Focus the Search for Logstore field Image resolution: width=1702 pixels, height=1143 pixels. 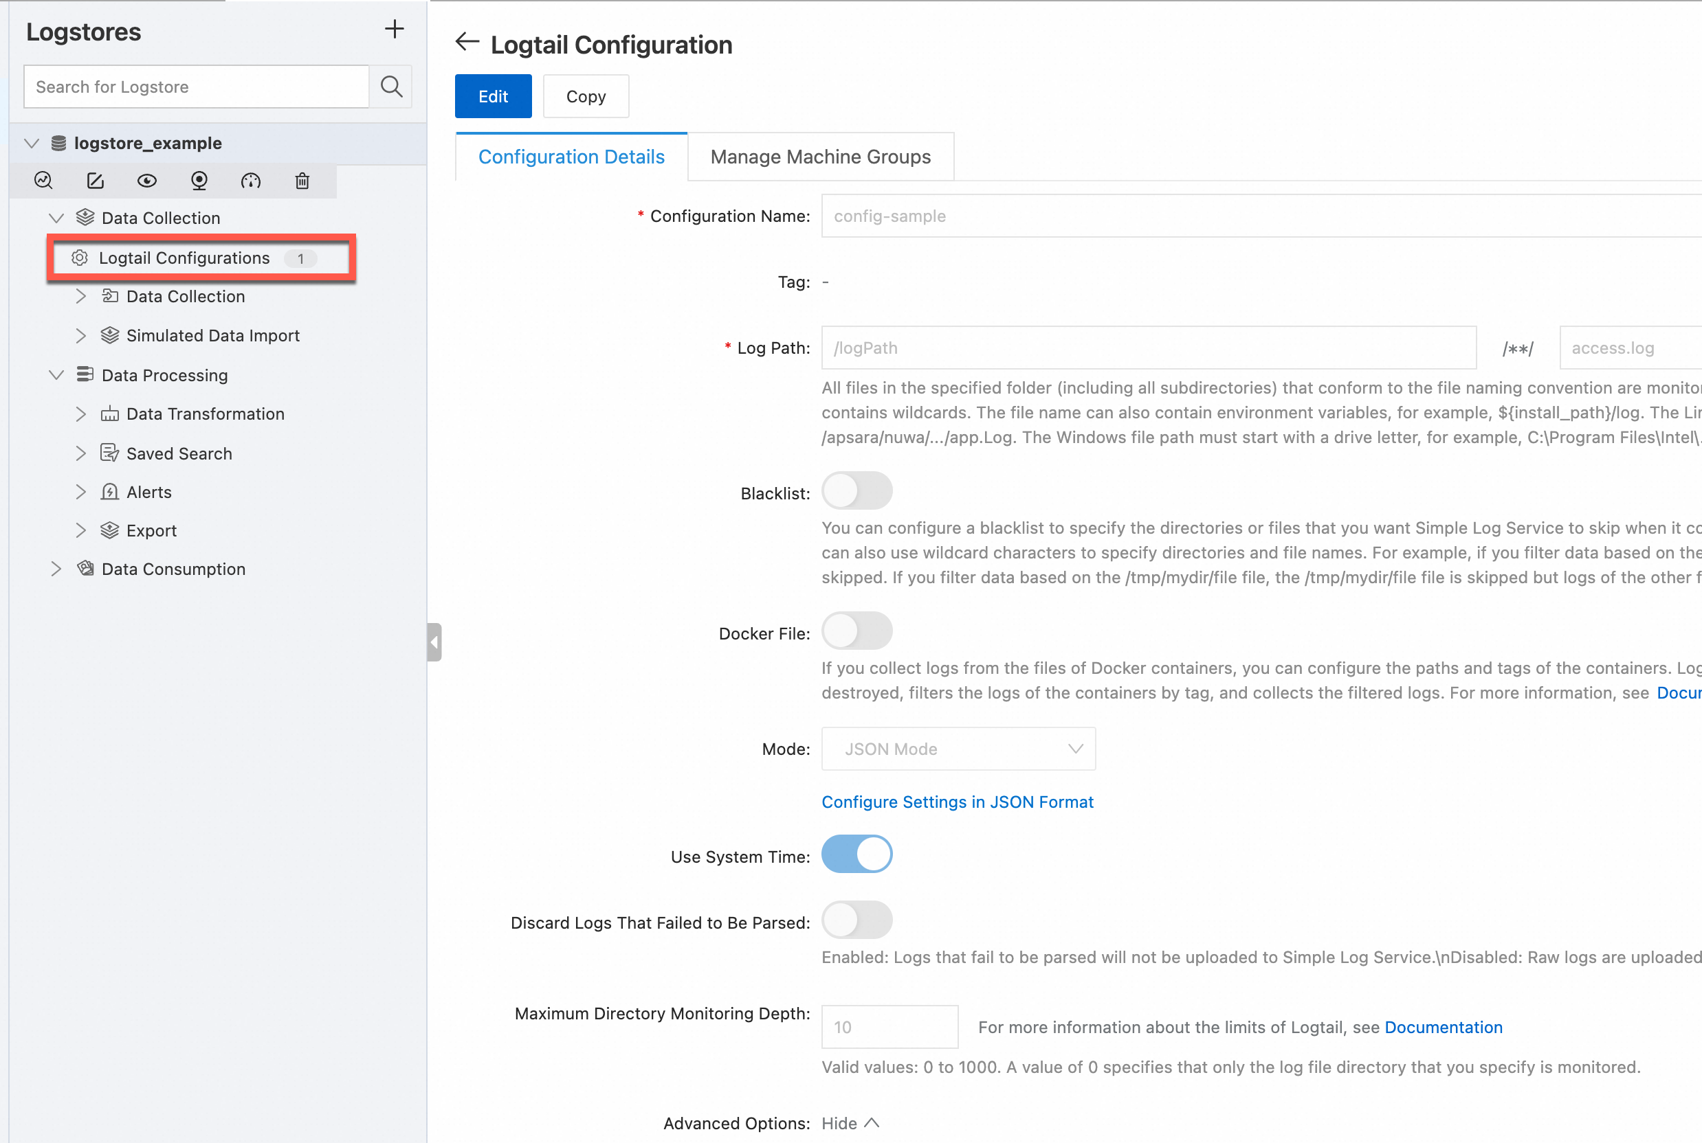(x=196, y=87)
